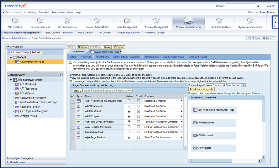Toggle Fixed checkbox for AFP Resources
Image resolution: width=279 pixels, height=168 pixels.
tap(138, 106)
